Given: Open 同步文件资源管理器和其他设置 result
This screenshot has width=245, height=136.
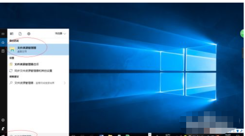Looking at the screenshot, I should [38, 71].
